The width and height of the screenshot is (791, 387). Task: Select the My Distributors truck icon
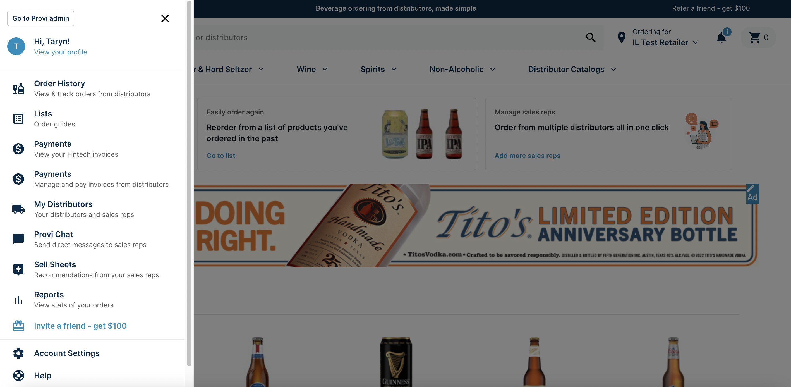(18, 209)
